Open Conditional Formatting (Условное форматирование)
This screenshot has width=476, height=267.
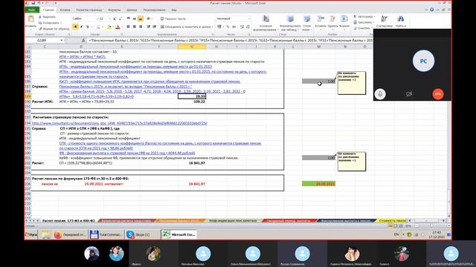pos(266,23)
